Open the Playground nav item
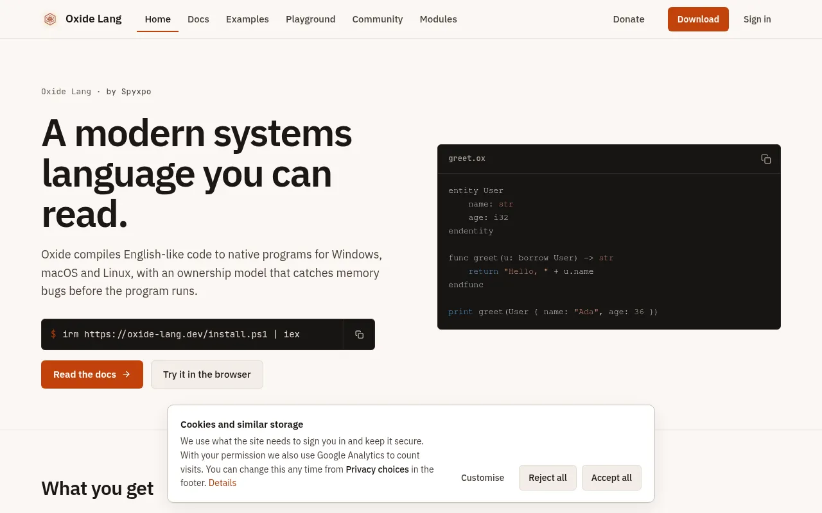This screenshot has height=513, width=822. [311, 19]
